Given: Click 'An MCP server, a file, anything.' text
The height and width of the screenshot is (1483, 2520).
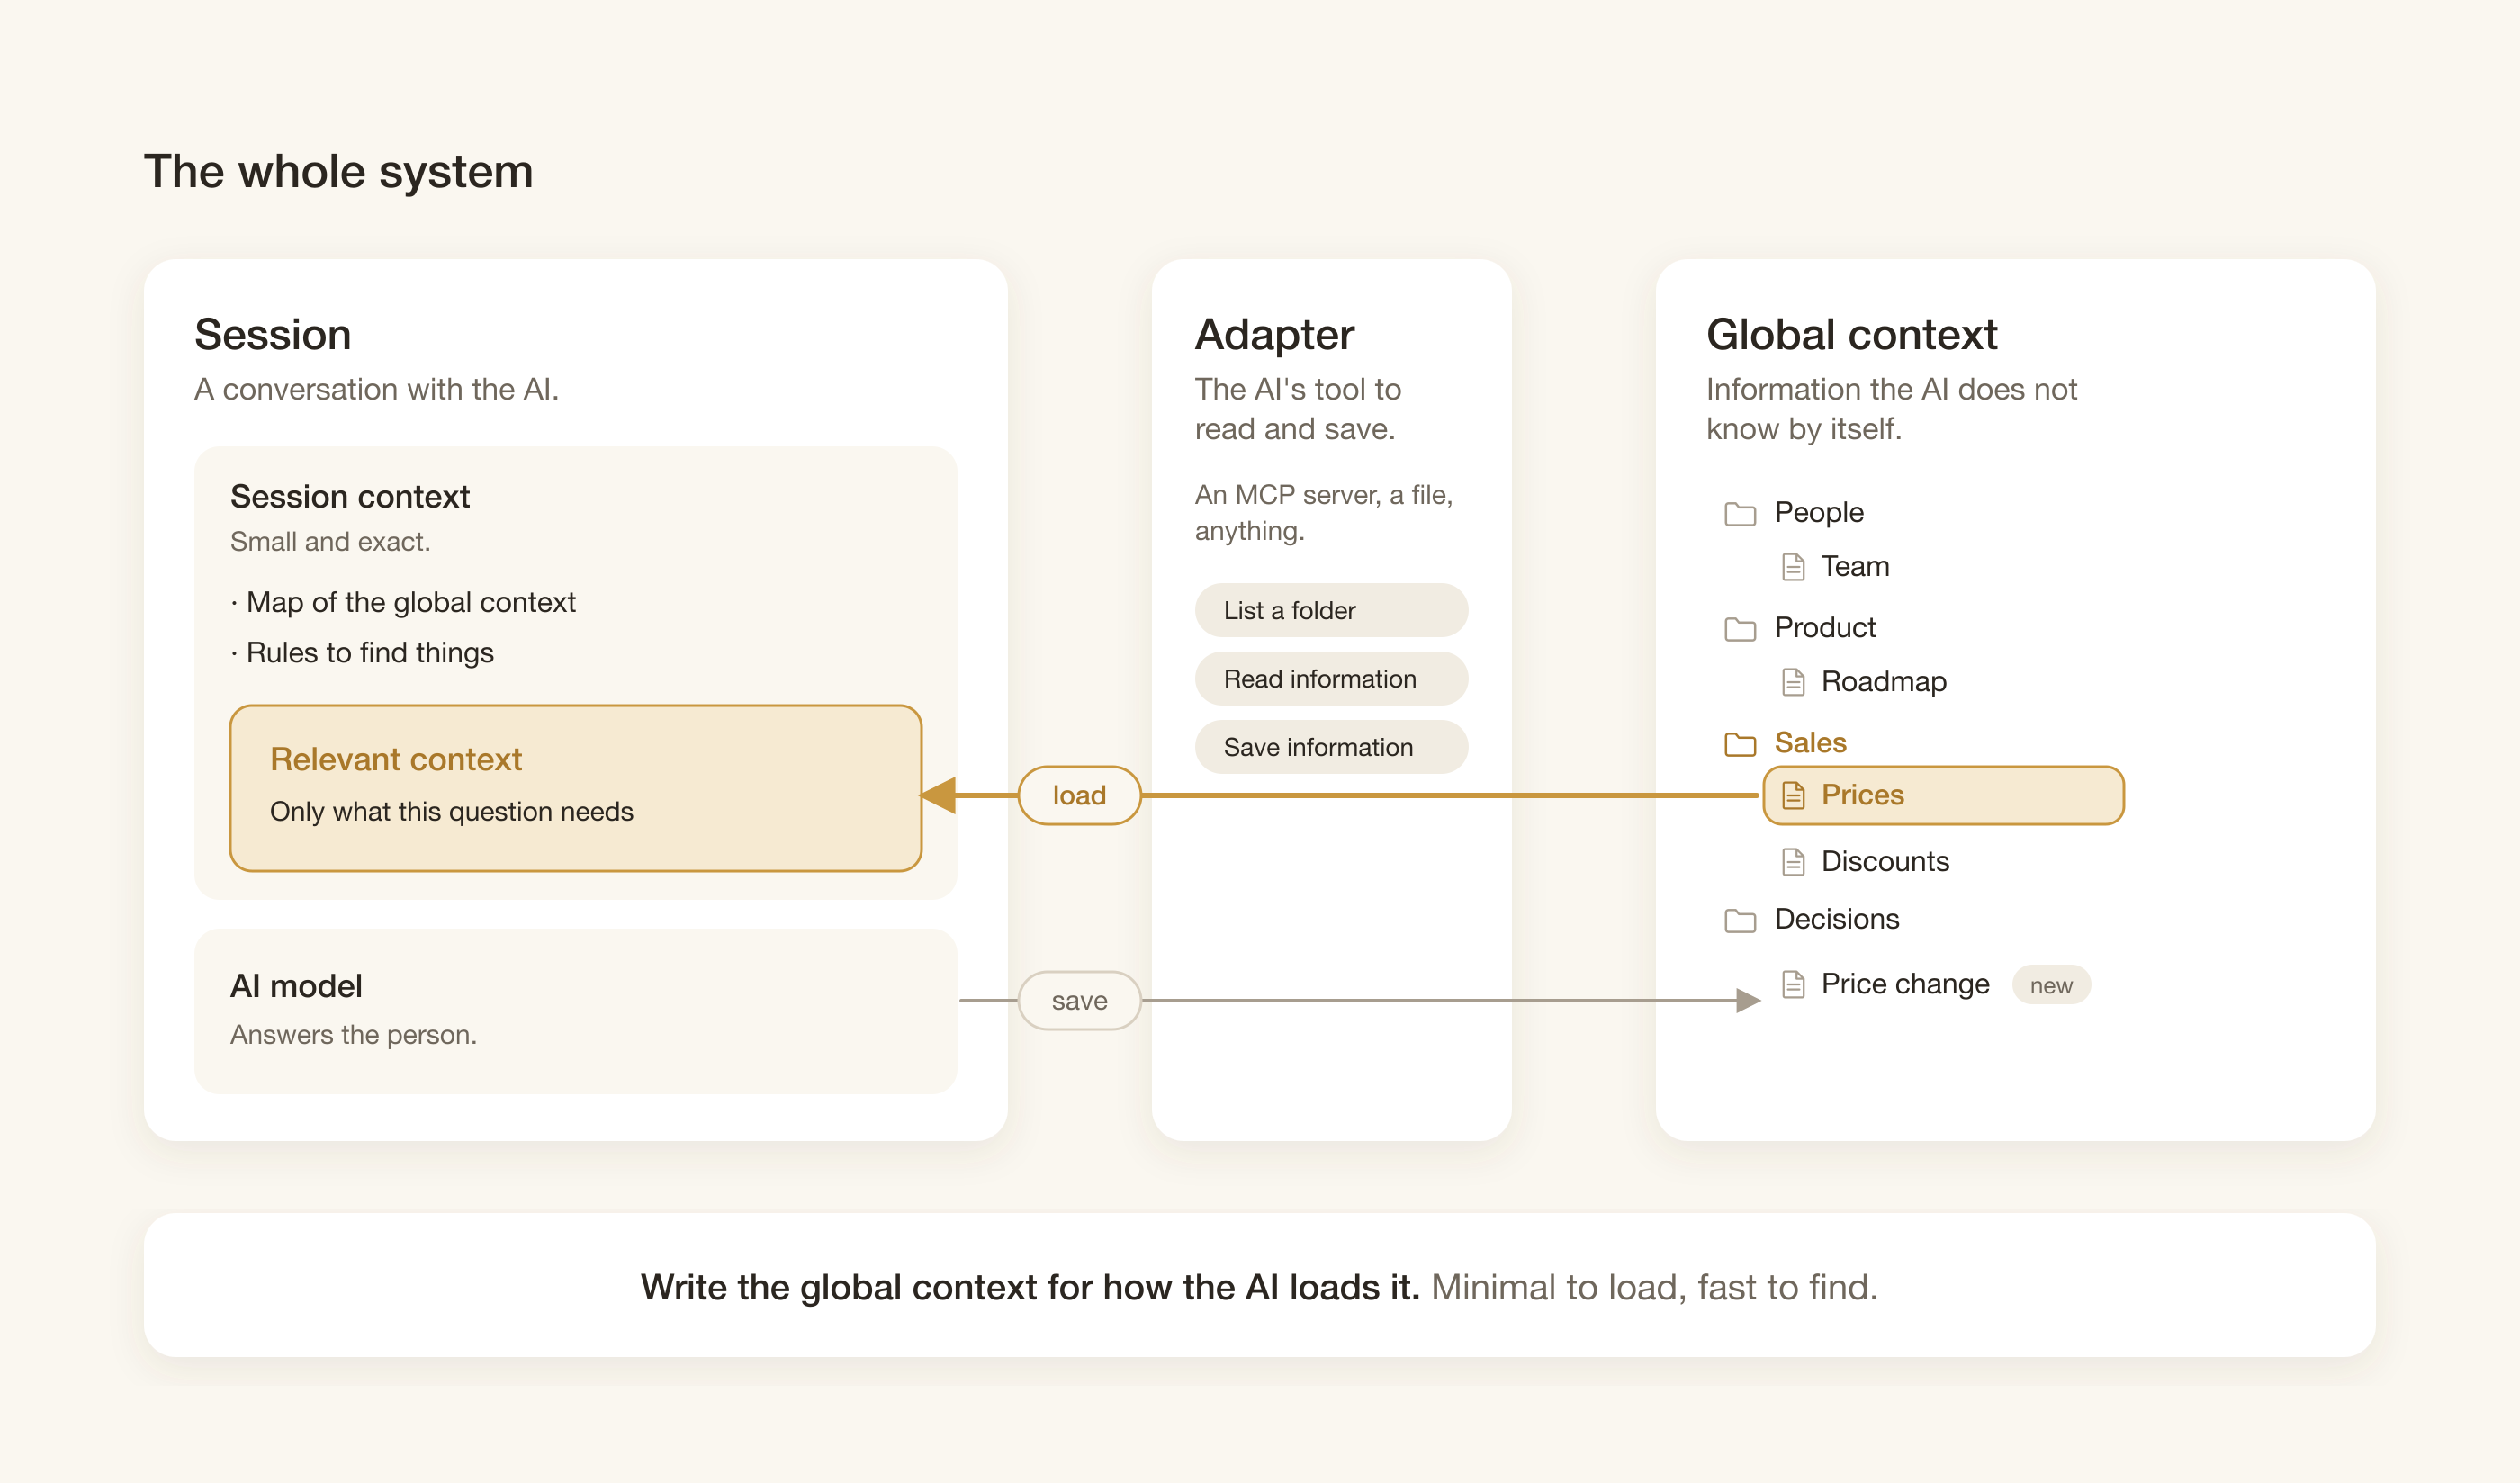Looking at the screenshot, I should point(1324,512).
